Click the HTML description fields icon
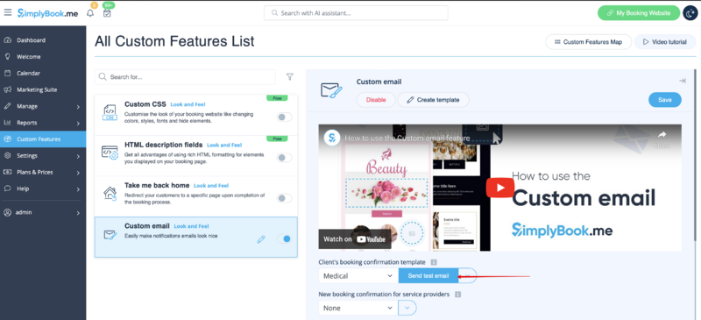Screen dimensions: 701x320 110,153
